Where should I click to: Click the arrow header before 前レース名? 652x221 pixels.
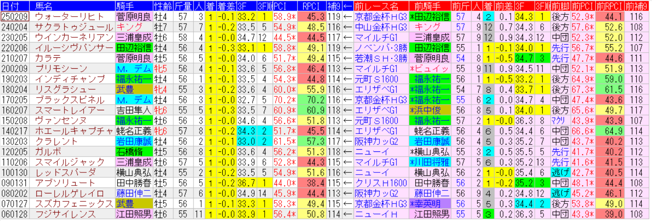tap(348, 6)
